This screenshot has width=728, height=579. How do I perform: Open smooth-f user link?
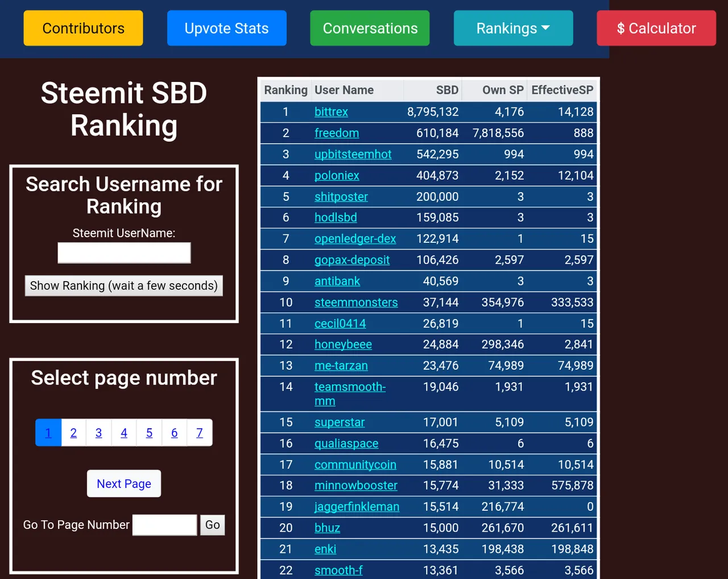(x=338, y=570)
